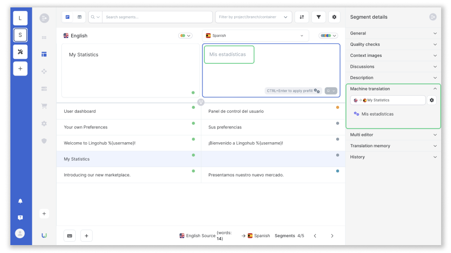
Task: Expand Description section
Action: [393, 78]
